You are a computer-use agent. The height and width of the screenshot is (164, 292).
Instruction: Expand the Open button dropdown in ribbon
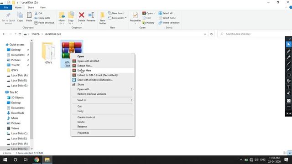[x=154, y=13]
